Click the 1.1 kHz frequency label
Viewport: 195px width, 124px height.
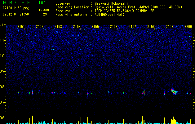pyautogui.click(x=2, y=40)
